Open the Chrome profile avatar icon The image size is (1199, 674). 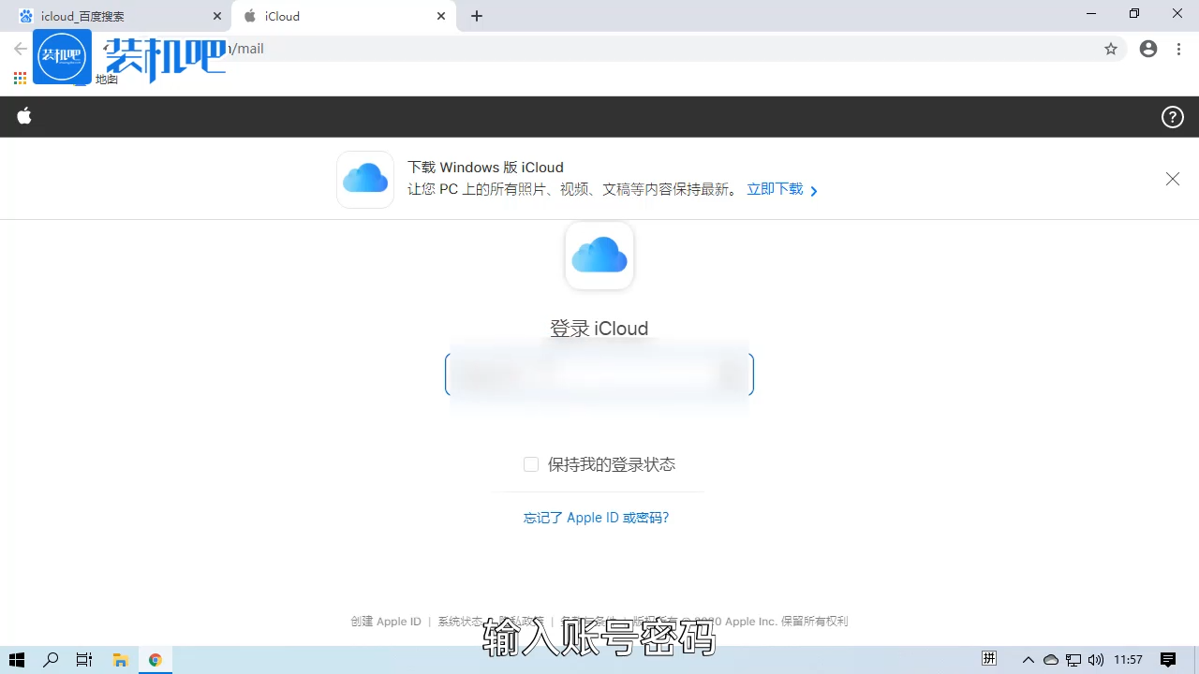1147,49
